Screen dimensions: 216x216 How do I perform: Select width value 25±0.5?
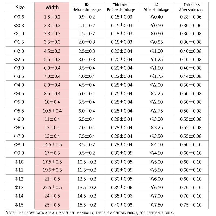coord(52,205)
